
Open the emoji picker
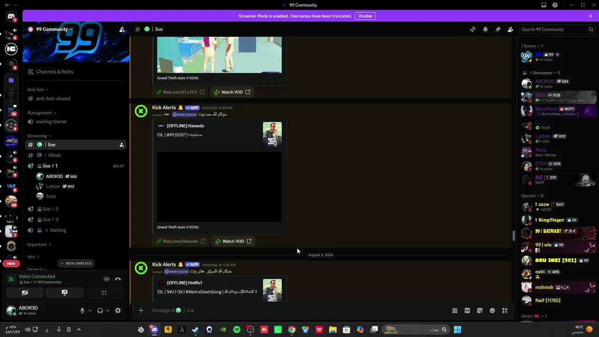pos(492,310)
